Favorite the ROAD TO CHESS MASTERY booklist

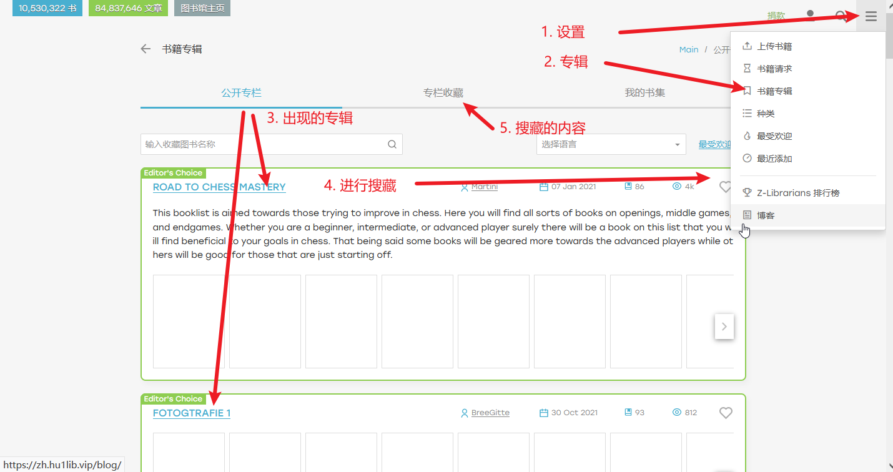pos(724,187)
